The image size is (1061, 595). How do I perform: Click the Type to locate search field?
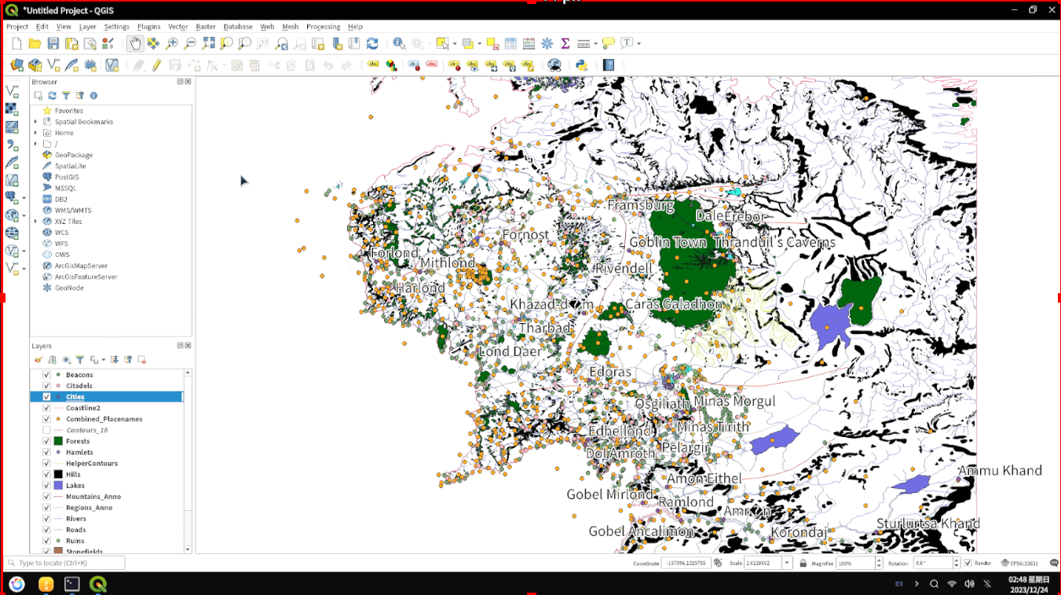click(x=64, y=563)
